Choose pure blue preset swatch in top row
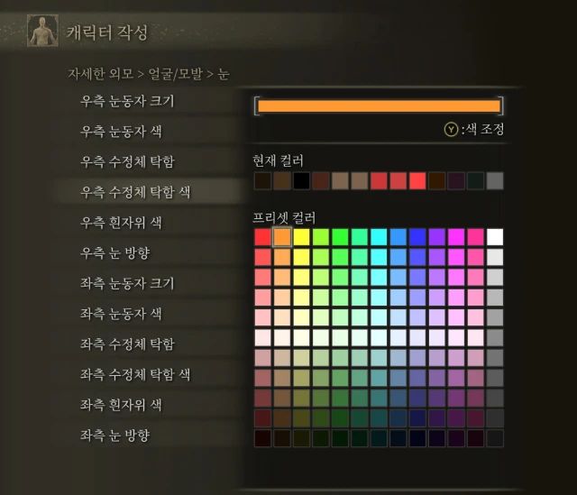Image resolution: width=577 pixels, height=495 pixels. click(x=417, y=237)
